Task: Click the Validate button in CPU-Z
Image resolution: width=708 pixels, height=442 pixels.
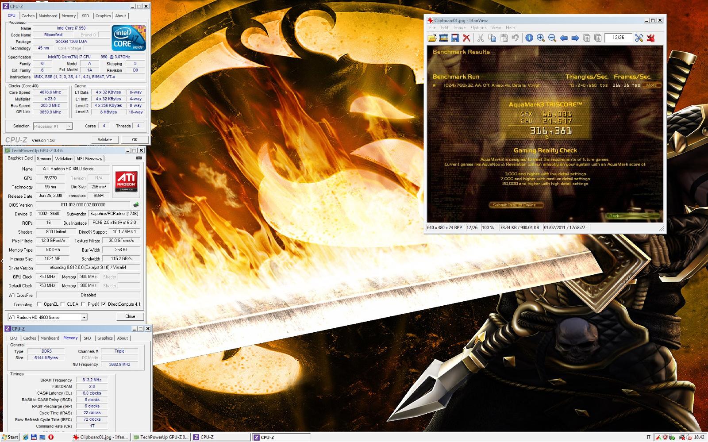Action: pos(105,139)
